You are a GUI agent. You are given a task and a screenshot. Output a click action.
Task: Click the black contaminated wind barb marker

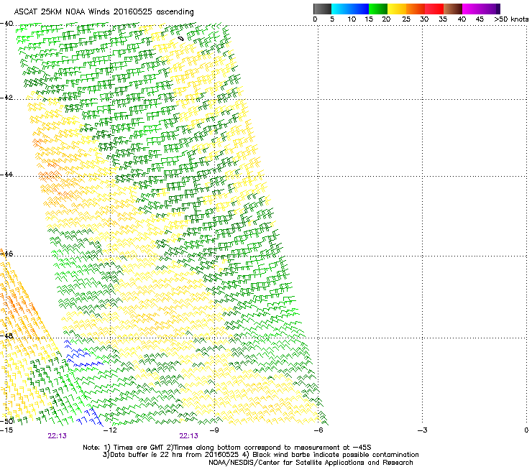click(181, 39)
